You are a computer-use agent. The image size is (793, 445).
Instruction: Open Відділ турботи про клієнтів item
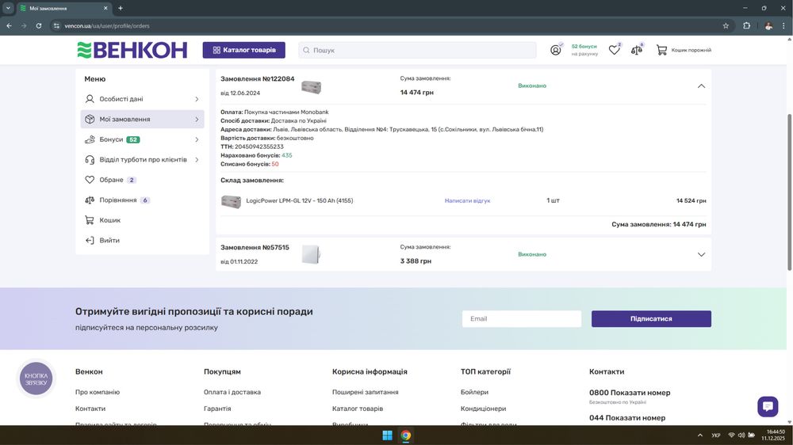click(142, 160)
